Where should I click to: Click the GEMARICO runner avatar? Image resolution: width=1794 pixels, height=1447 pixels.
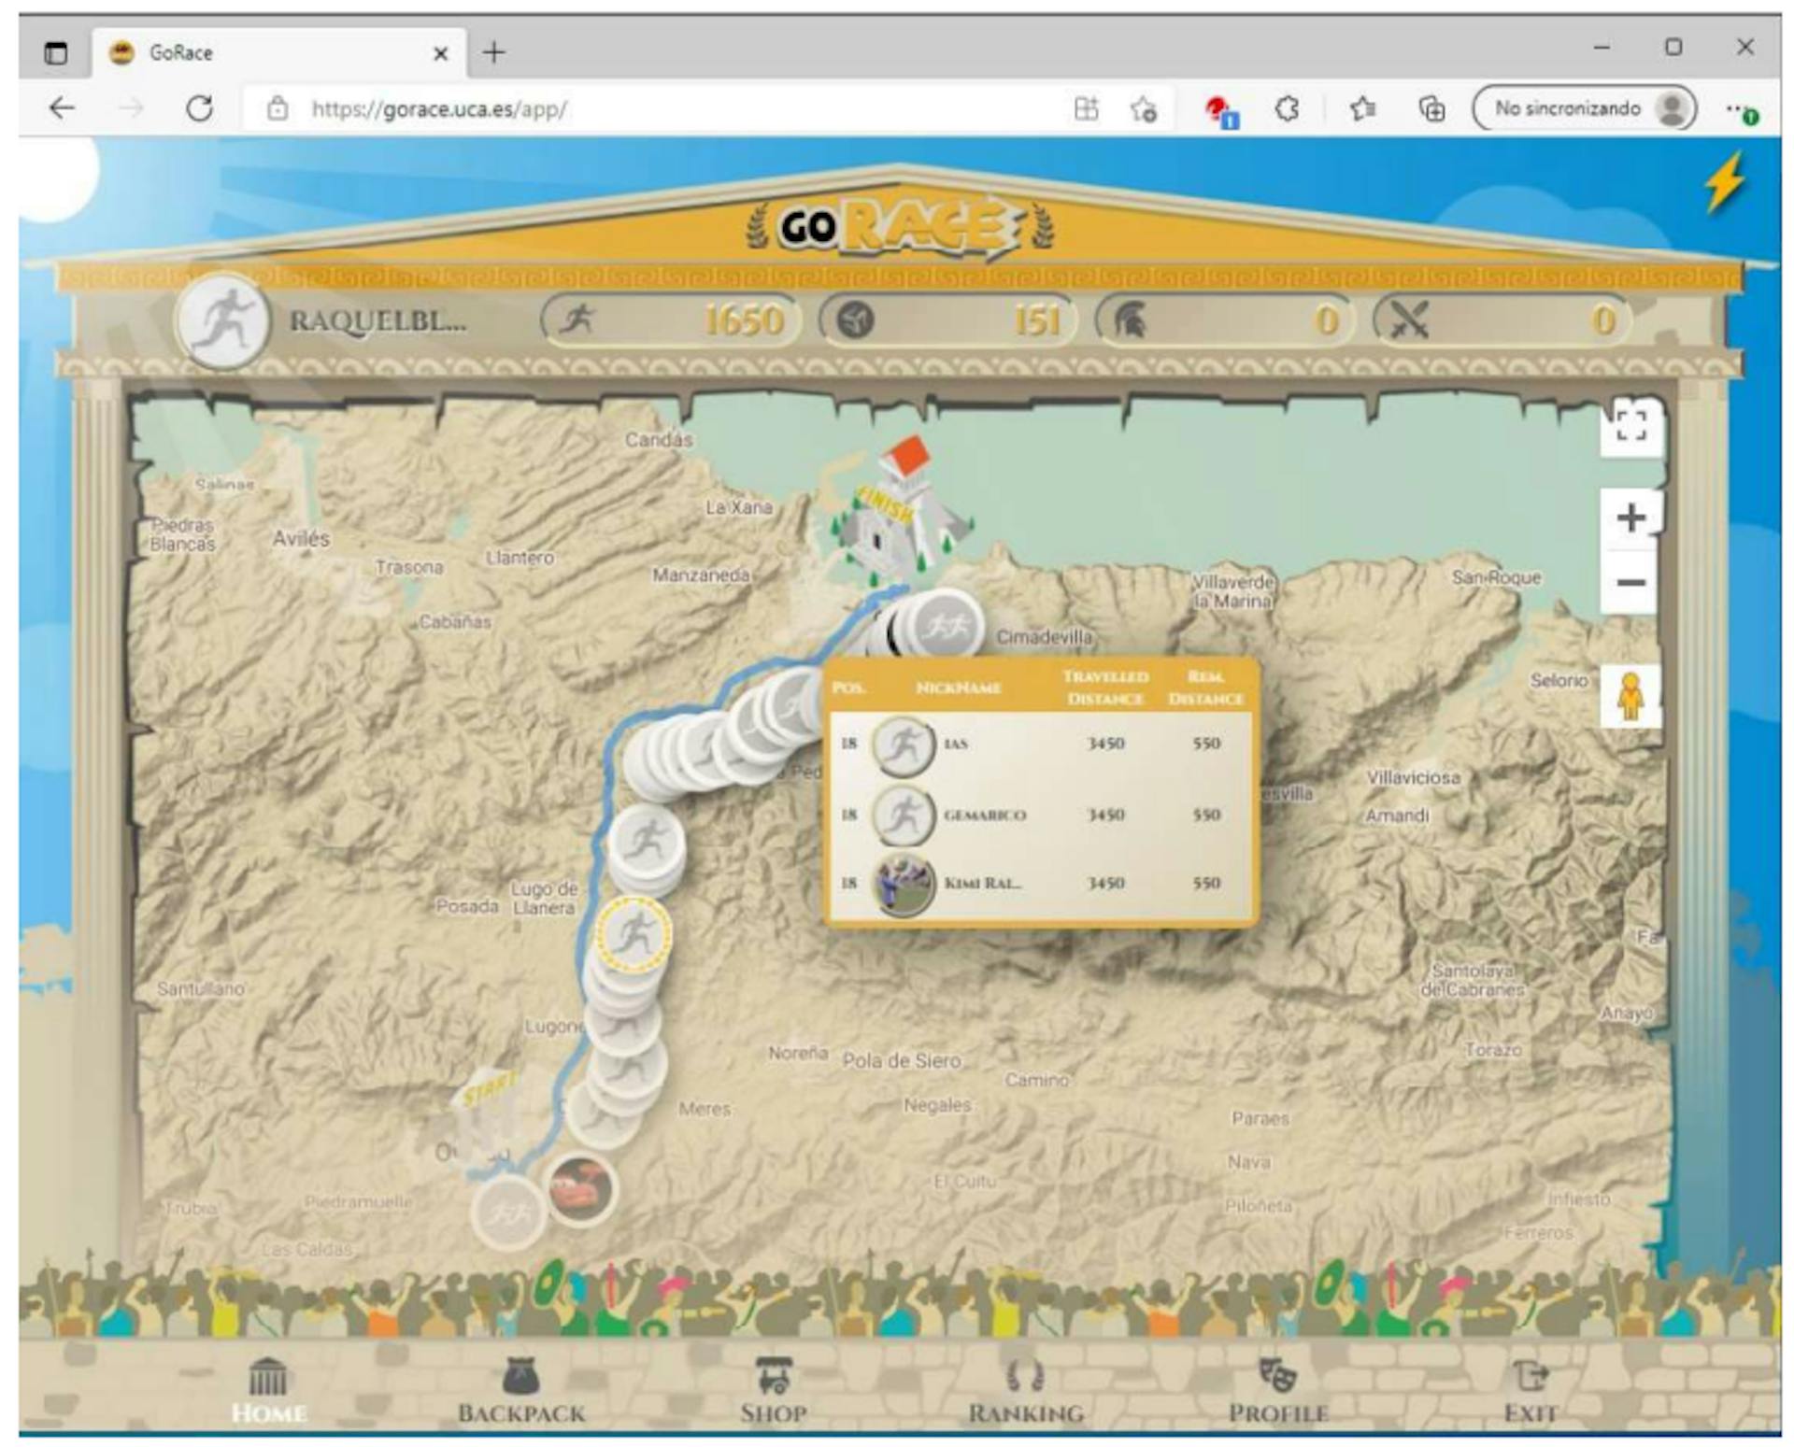[x=903, y=816]
